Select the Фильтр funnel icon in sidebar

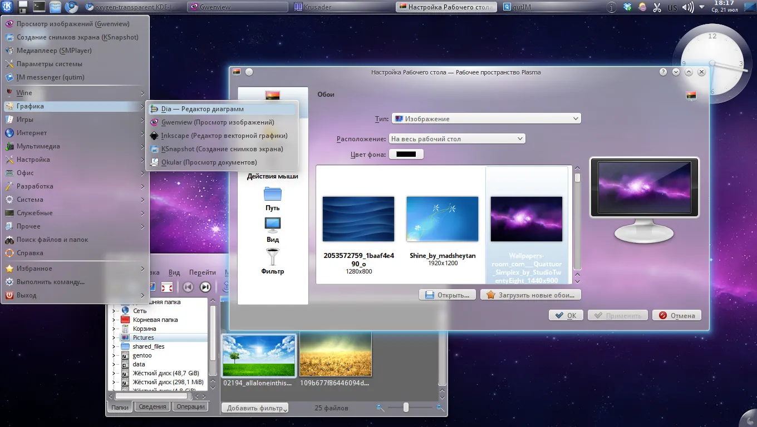coord(273,257)
